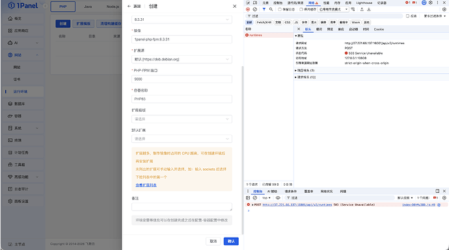The width and height of the screenshot is (449, 250).
Task: Click the console live expression eye icon
Action: click(278, 197)
